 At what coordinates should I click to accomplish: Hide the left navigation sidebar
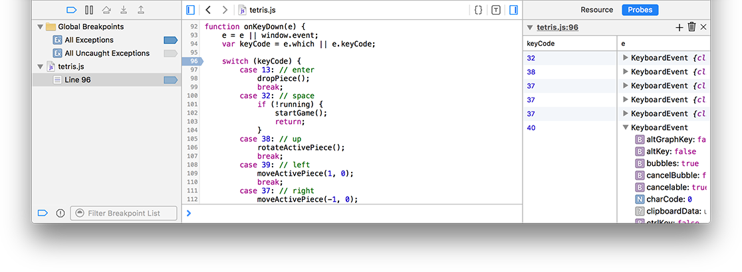191,10
